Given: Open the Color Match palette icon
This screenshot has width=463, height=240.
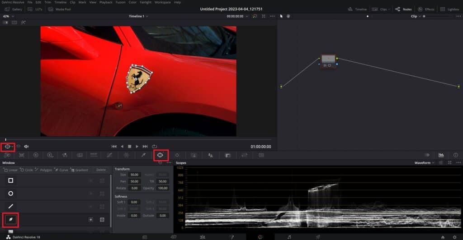Looking at the screenshot, I should coord(21,155).
